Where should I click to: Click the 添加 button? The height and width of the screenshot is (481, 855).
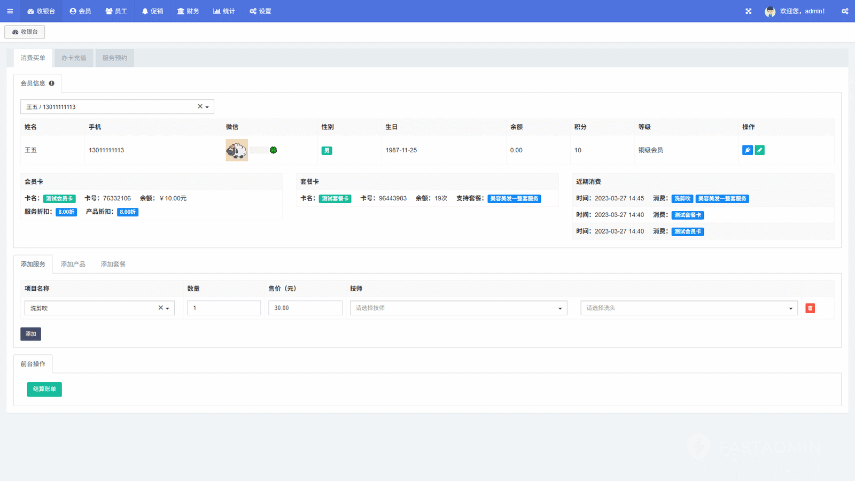[30, 334]
